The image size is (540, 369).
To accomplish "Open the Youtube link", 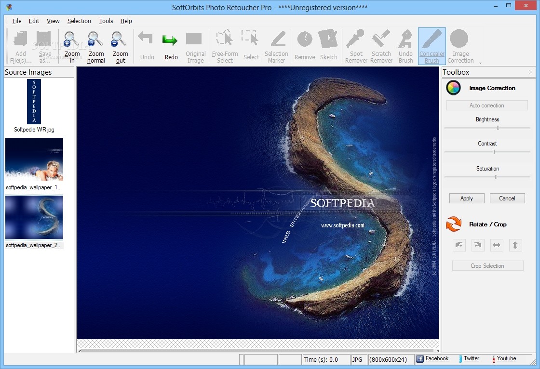I will [x=506, y=358].
